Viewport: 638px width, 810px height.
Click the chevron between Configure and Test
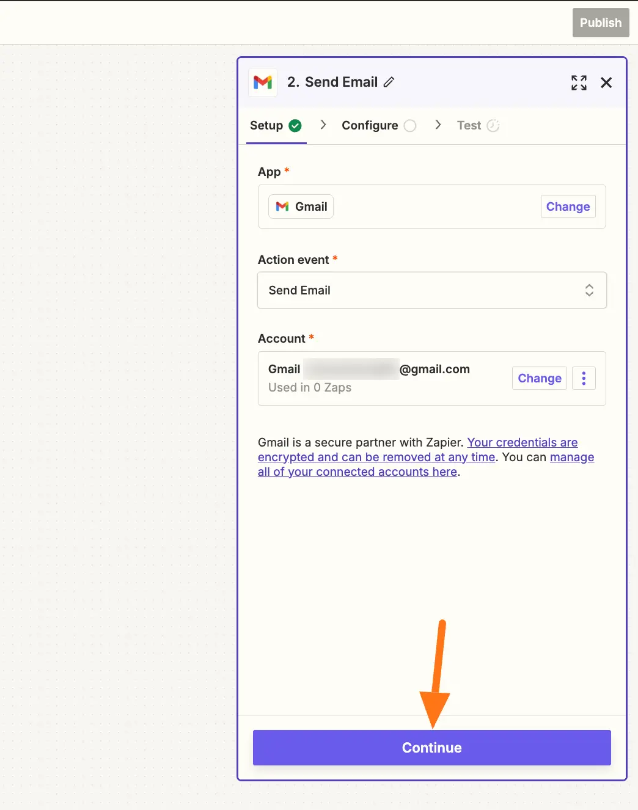438,125
